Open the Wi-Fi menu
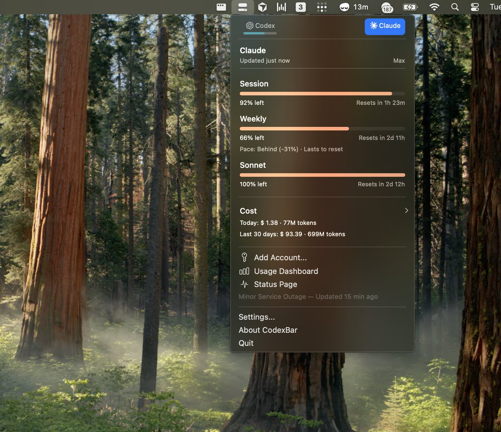Screen dimensions: 501x432 (x=435, y=7)
